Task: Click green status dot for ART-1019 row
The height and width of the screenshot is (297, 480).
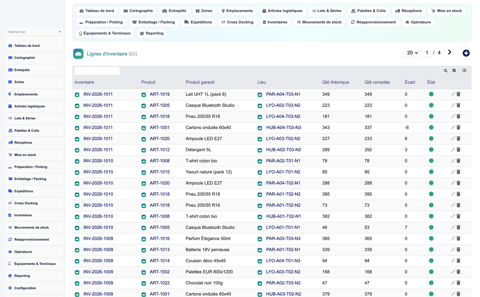Action: [x=431, y=94]
